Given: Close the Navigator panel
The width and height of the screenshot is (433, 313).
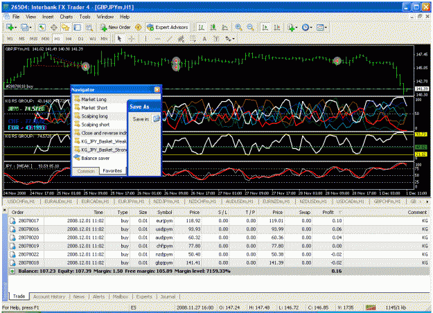Looking at the screenshot, I should pyautogui.click(x=157, y=90).
